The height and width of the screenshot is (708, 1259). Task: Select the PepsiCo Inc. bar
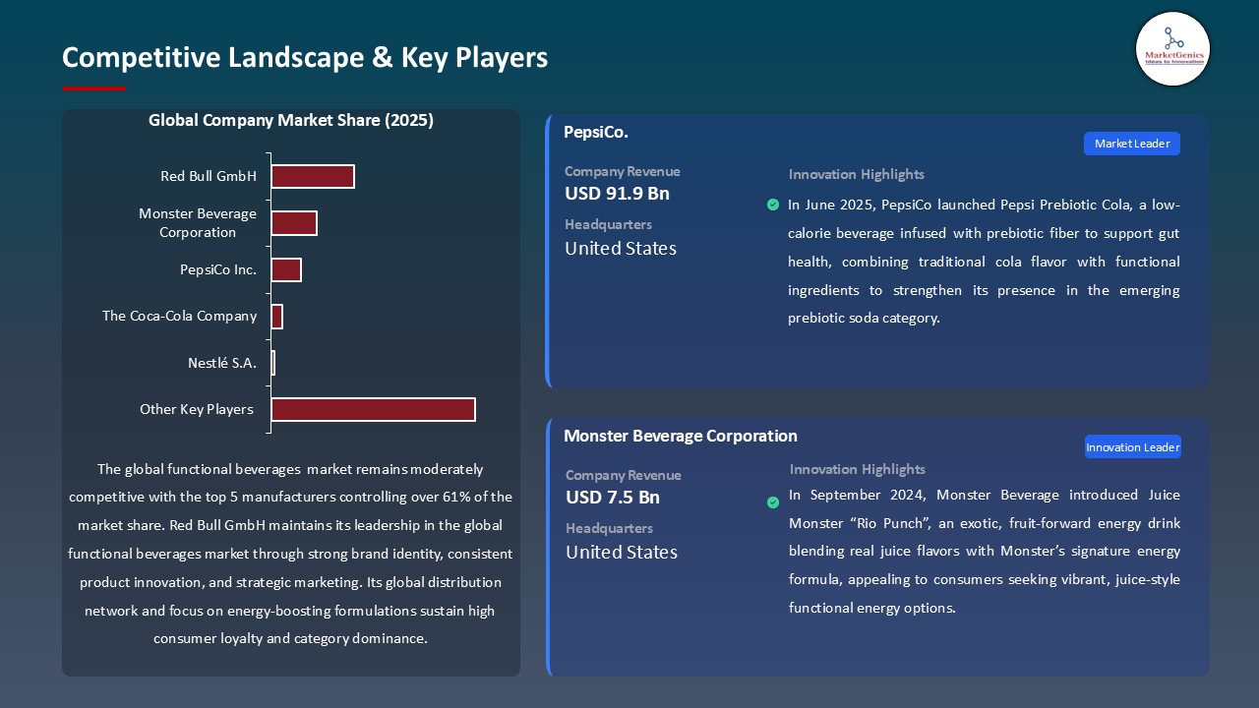click(285, 269)
